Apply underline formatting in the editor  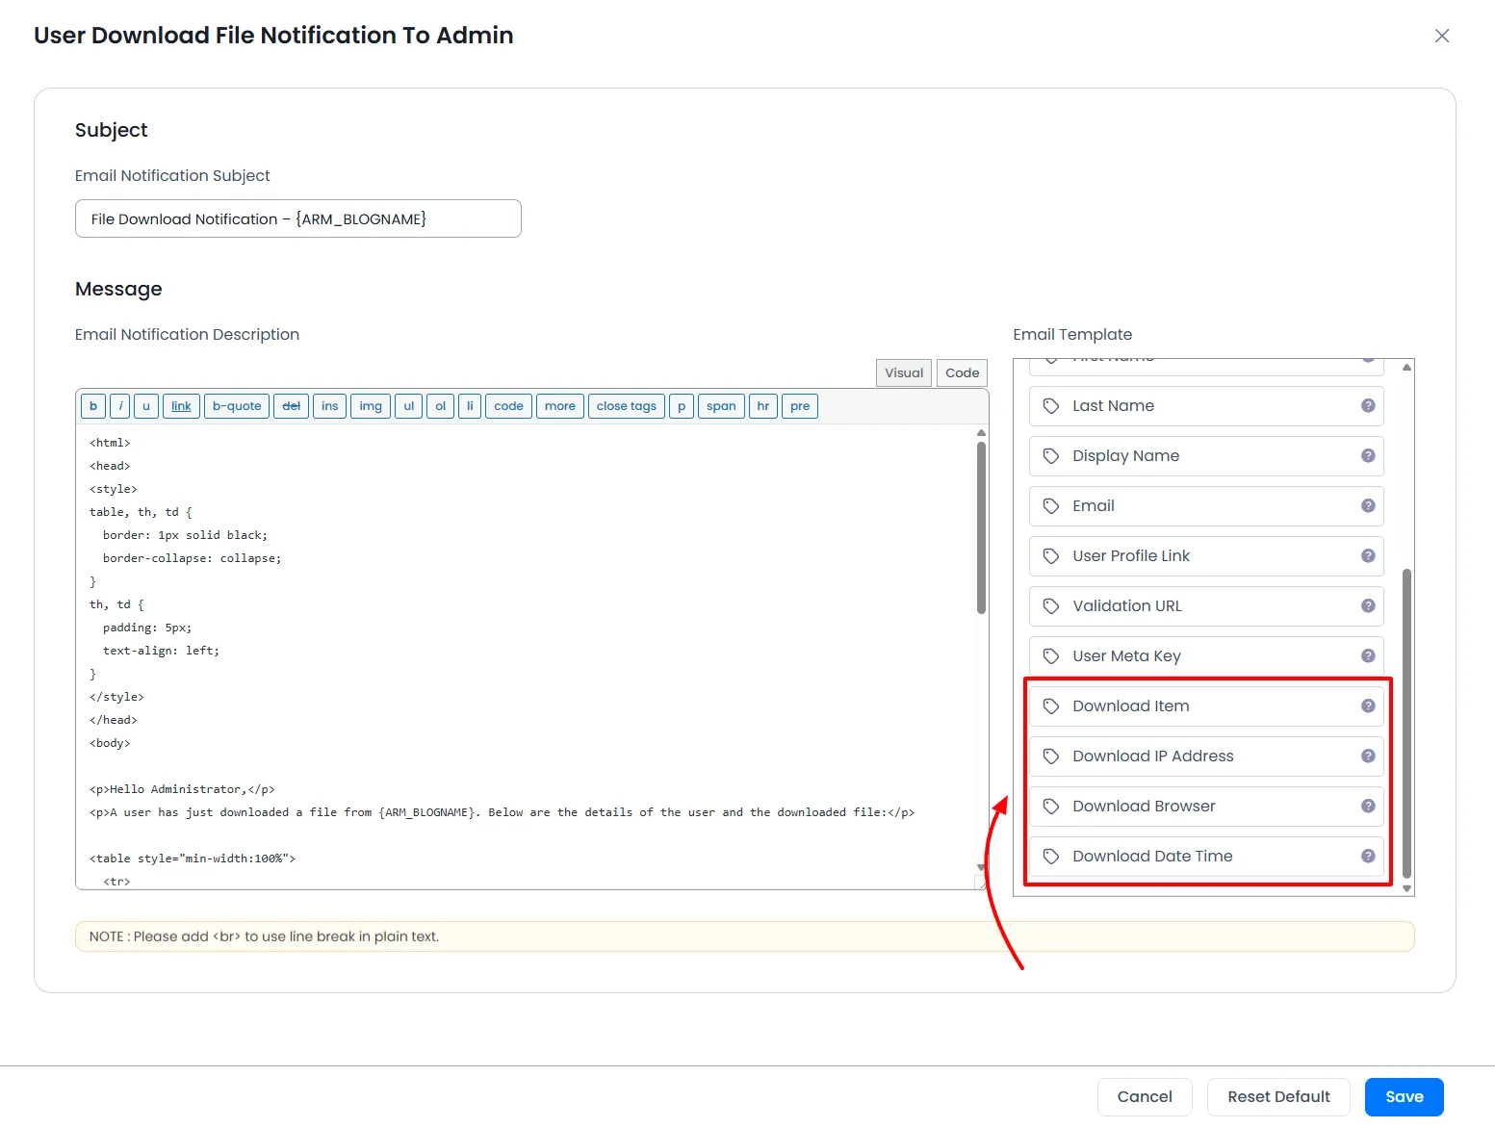point(145,405)
